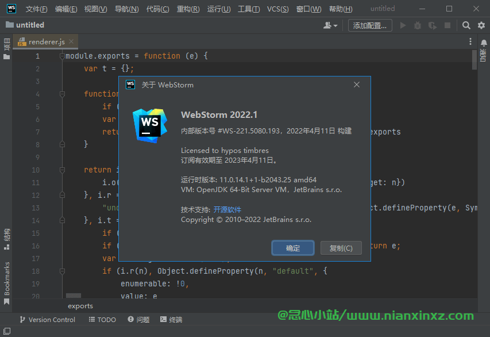Click the Licensed to hypos timbres text
The height and width of the screenshot is (337, 490).
(x=225, y=151)
